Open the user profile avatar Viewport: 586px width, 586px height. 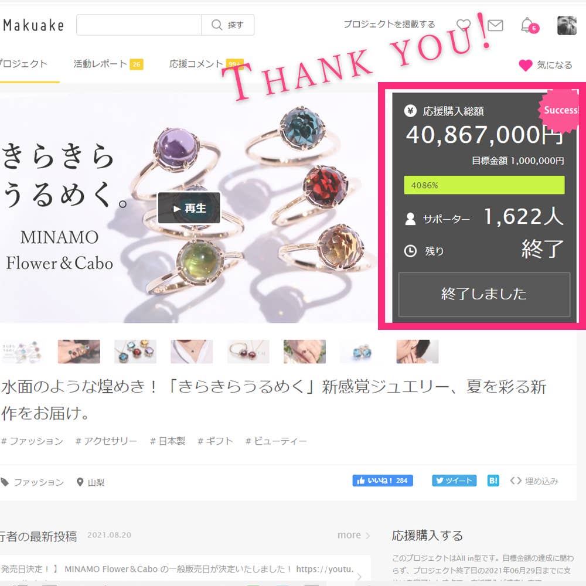567,25
